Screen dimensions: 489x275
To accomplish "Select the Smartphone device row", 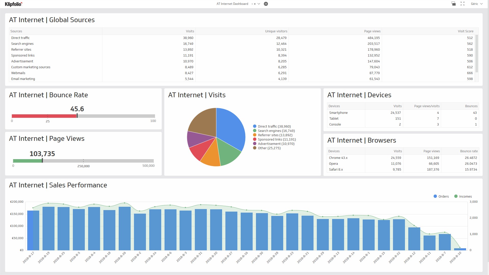I will coord(403,113).
